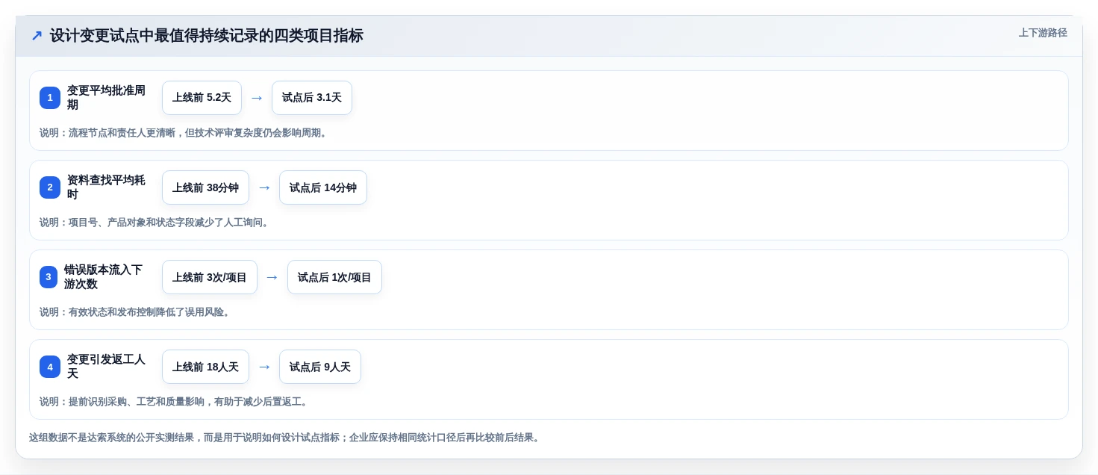Choose the 上线前 3次/项目 chip
Image resolution: width=1098 pixels, height=475 pixels.
(x=210, y=277)
